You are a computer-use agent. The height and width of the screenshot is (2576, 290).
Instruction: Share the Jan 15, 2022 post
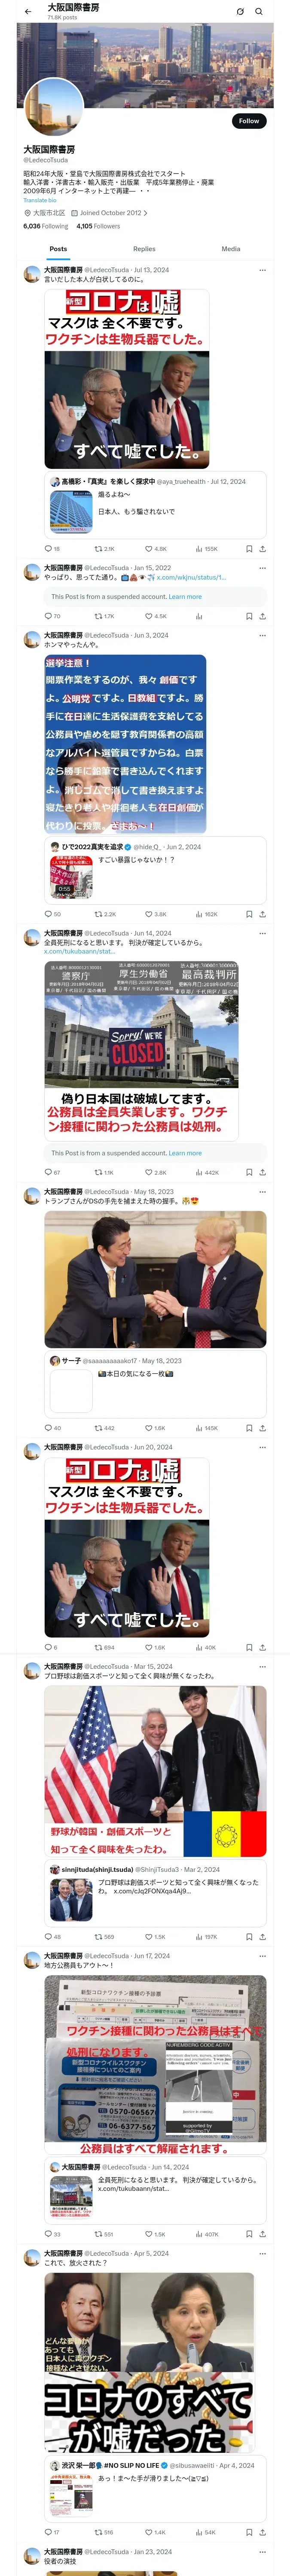[x=262, y=616]
